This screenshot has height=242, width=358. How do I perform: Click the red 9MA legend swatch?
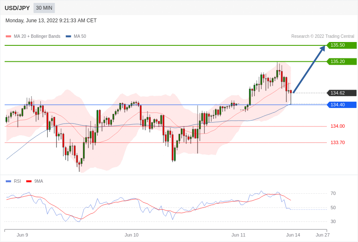pyautogui.click(x=29, y=181)
